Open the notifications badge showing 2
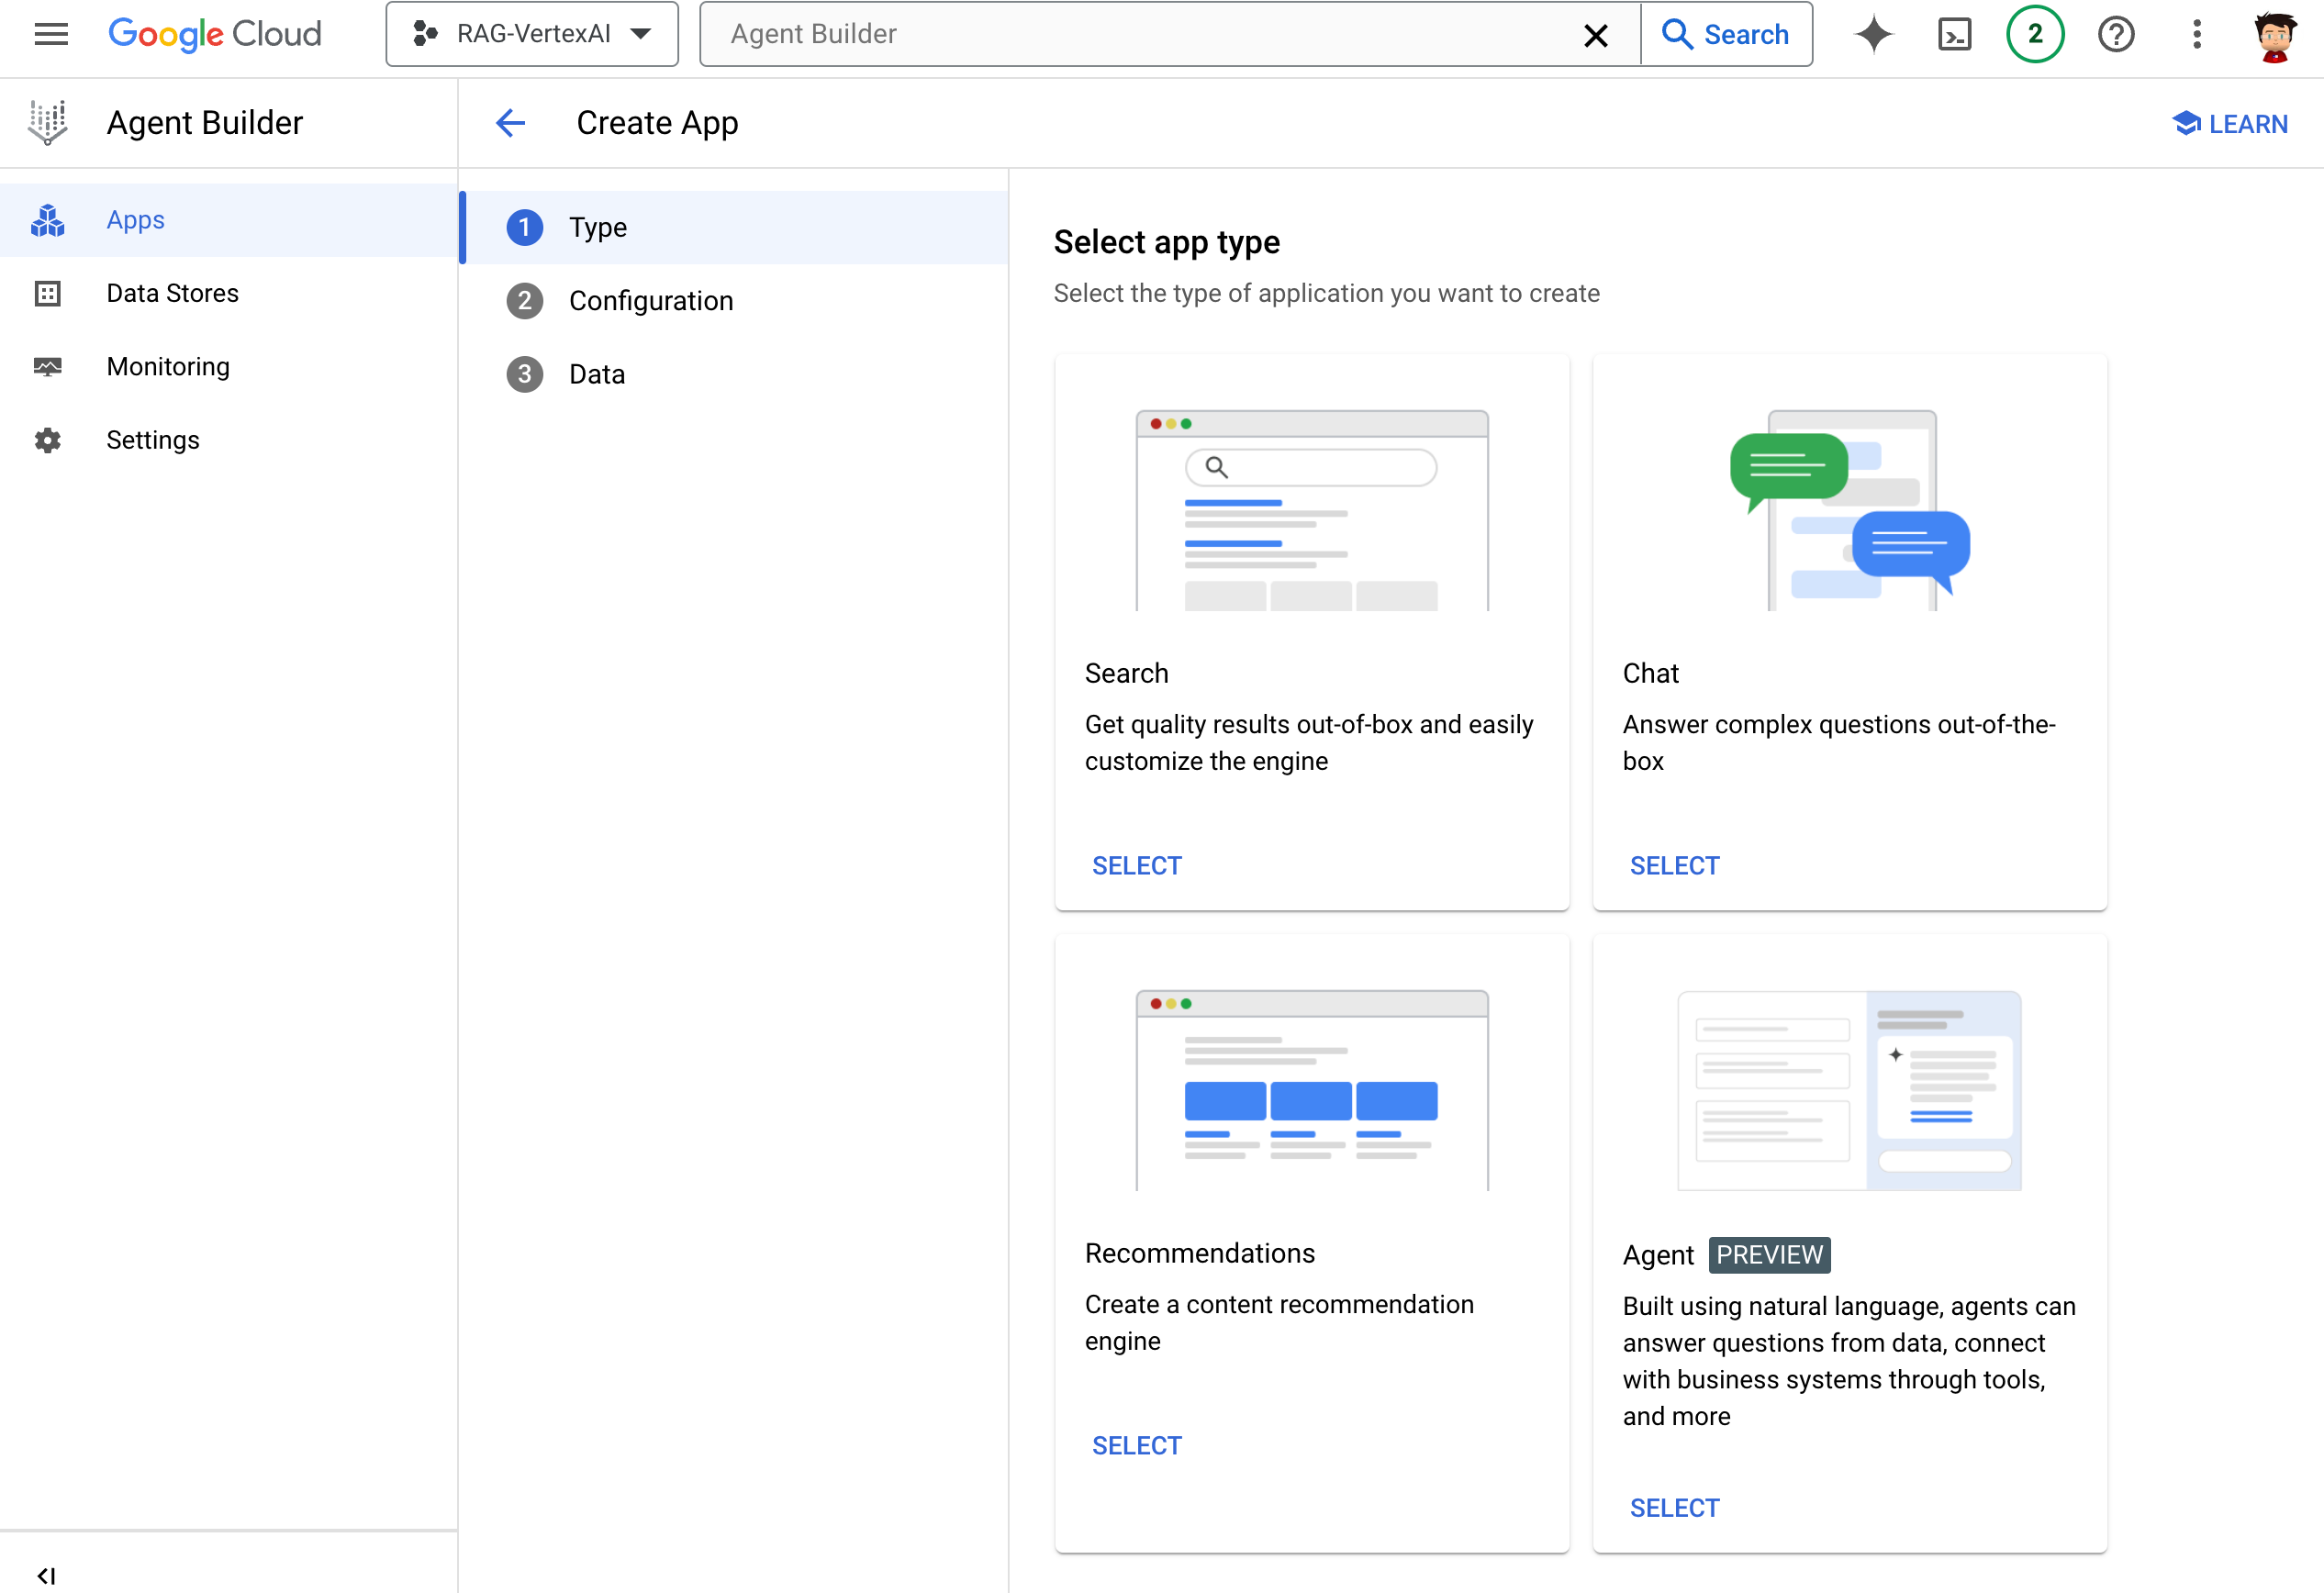Viewport: 2324px width, 1593px height. tap(2034, 34)
